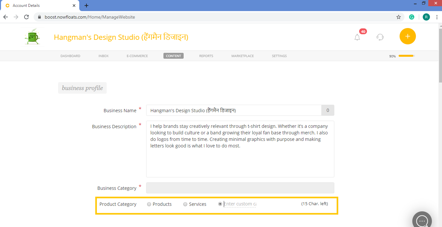Reload the page
The image size is (442, 227).
point(27,17)
